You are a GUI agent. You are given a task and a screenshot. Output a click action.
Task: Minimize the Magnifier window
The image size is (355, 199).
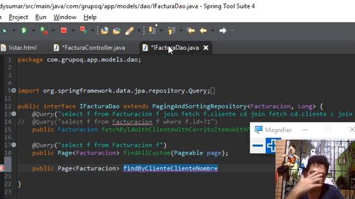(305, 130)
